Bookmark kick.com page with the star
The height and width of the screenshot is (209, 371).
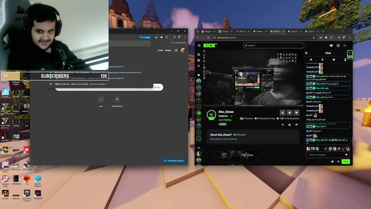pos(313,37)
